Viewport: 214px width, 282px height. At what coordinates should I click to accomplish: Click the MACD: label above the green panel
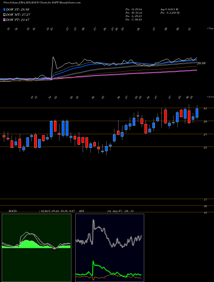[x=13, y=211]
